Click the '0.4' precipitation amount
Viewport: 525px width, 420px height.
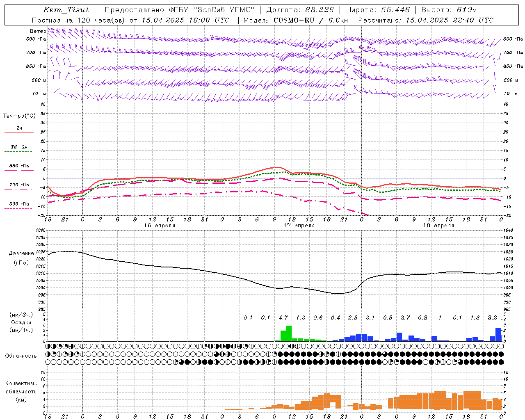click(x=336, y=318)
